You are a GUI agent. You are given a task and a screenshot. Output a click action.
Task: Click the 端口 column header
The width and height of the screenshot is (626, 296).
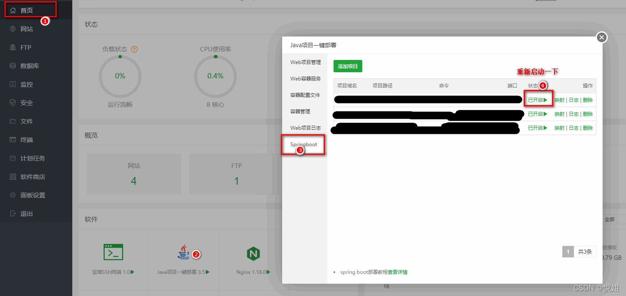click(512, 86)
